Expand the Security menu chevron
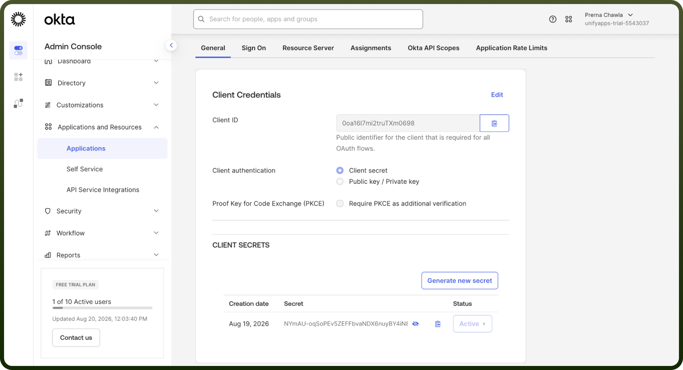This screenshot has height=370, width=683. click(156, 211)
